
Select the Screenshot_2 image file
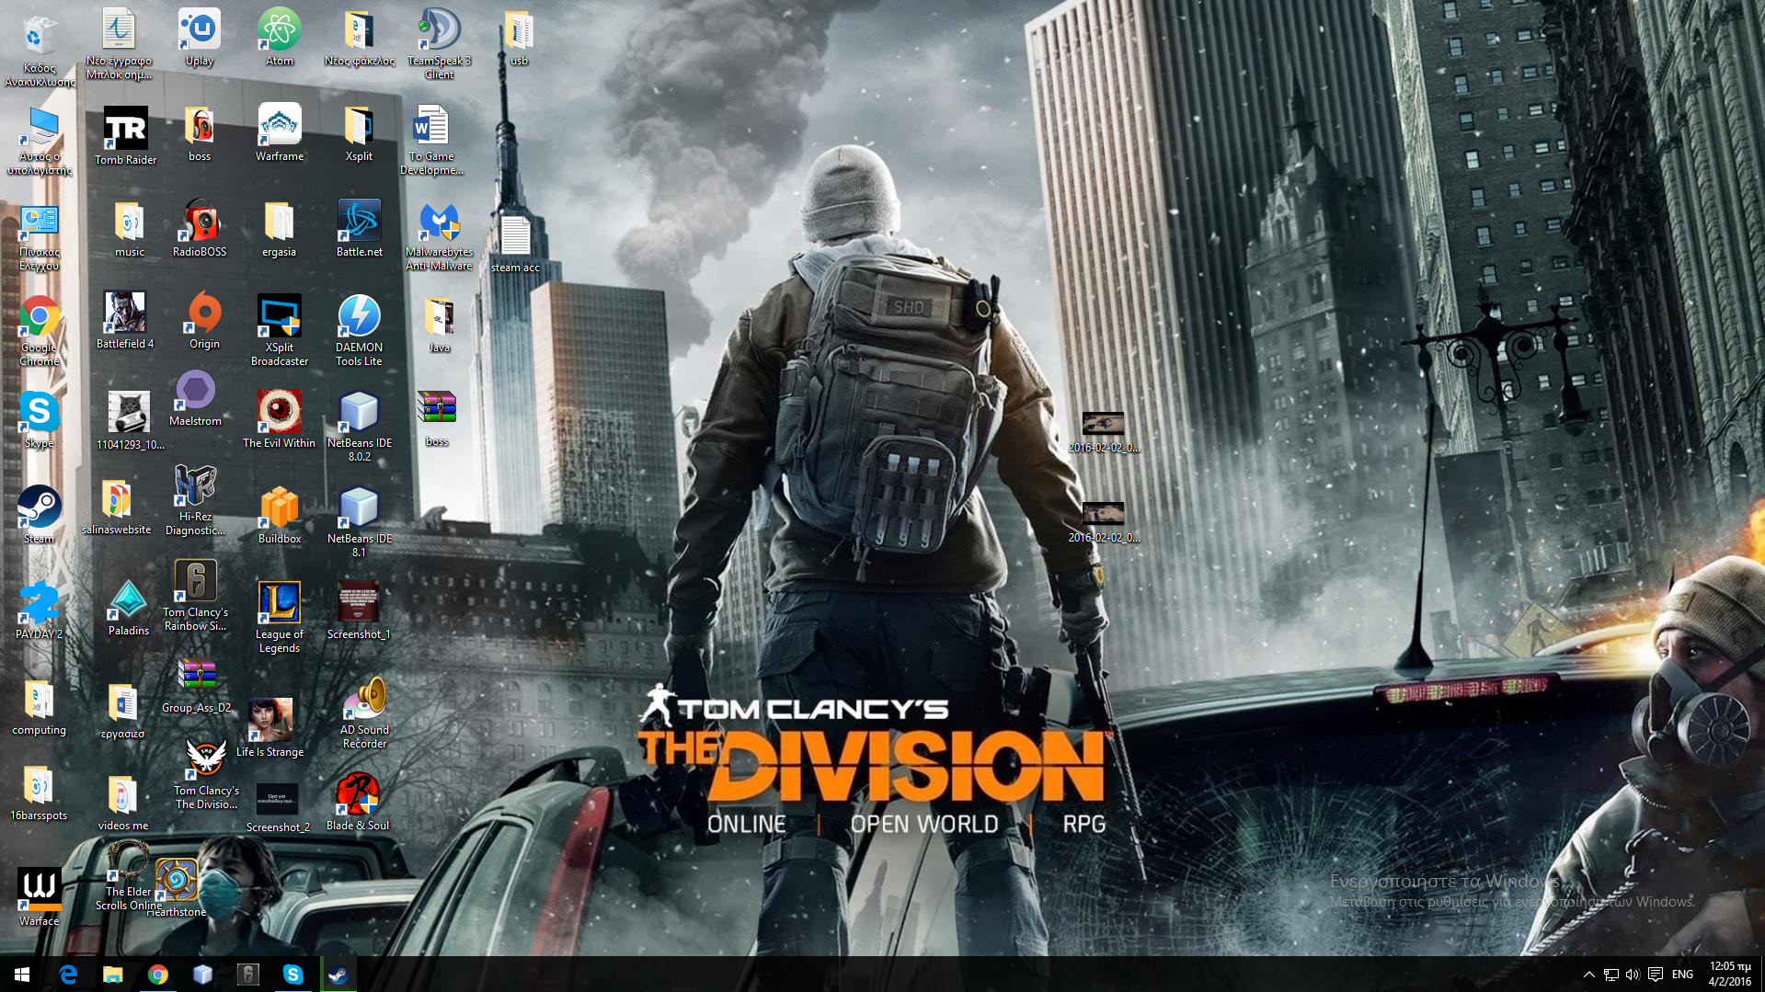point(278,809)
